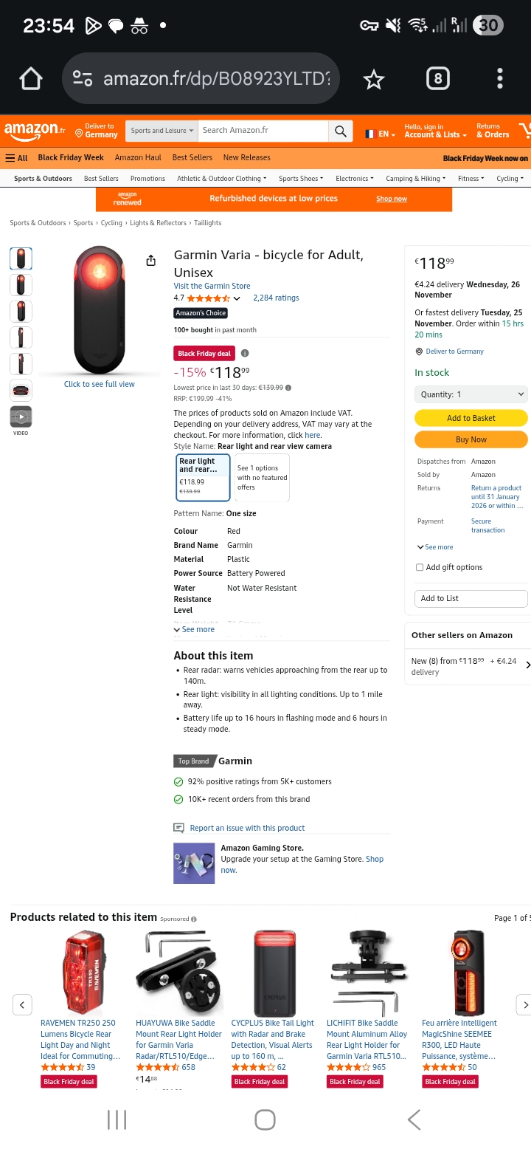Screen dimensions: 531x1152
Task: Tap the browser home icon
Action: click(31, 79)
